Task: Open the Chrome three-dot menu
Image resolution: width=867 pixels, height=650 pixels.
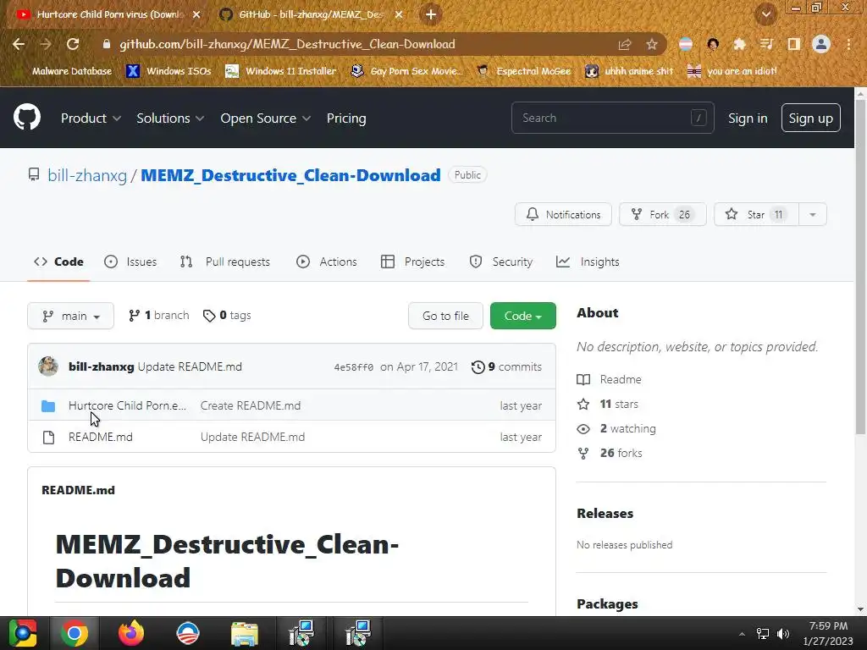Action: pos(848,44)
